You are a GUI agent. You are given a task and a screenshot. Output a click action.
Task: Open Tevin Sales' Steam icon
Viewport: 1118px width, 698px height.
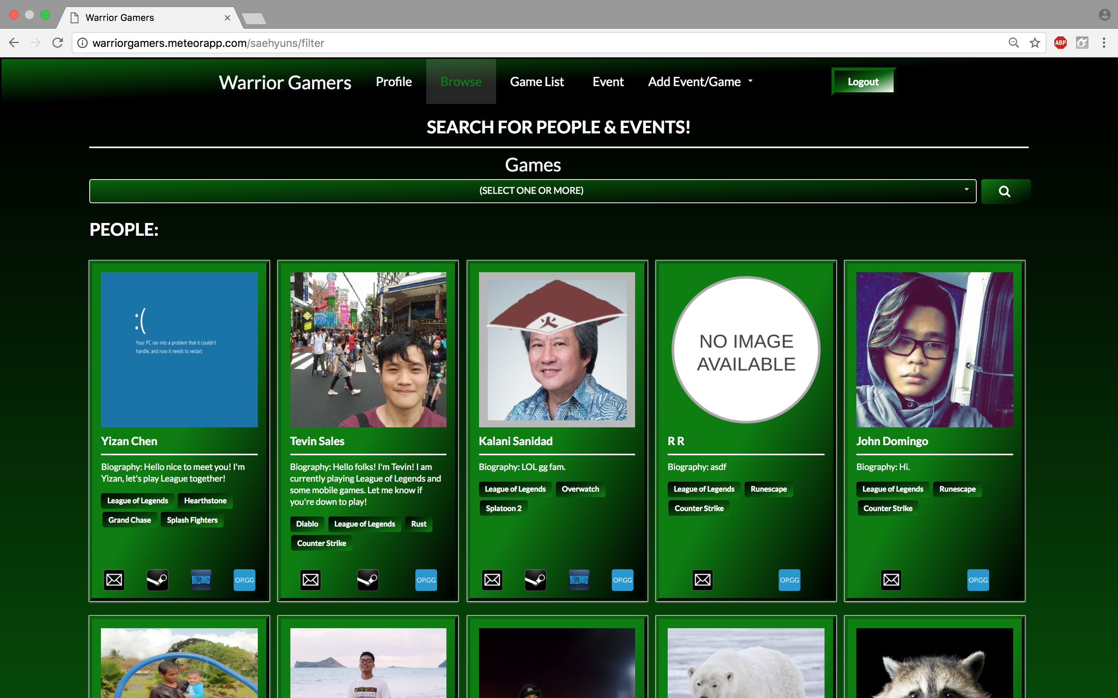pos(368,580)
